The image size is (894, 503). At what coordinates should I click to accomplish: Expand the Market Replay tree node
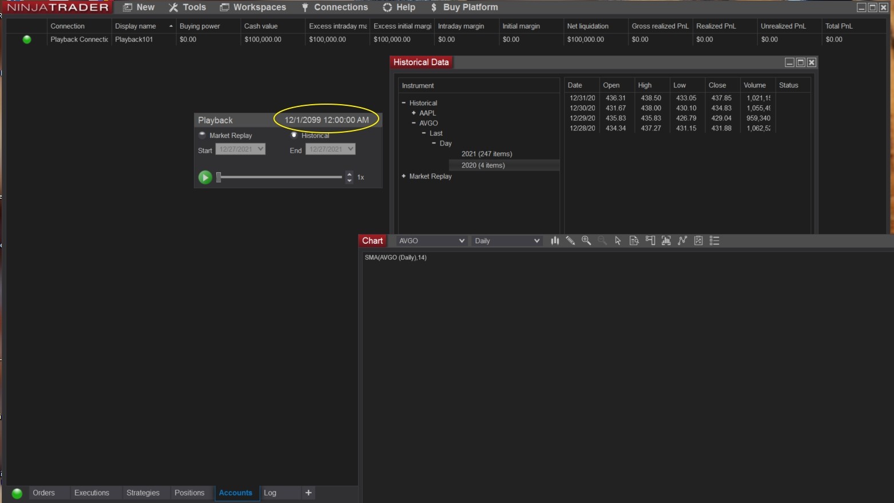(x=404, y=176)
